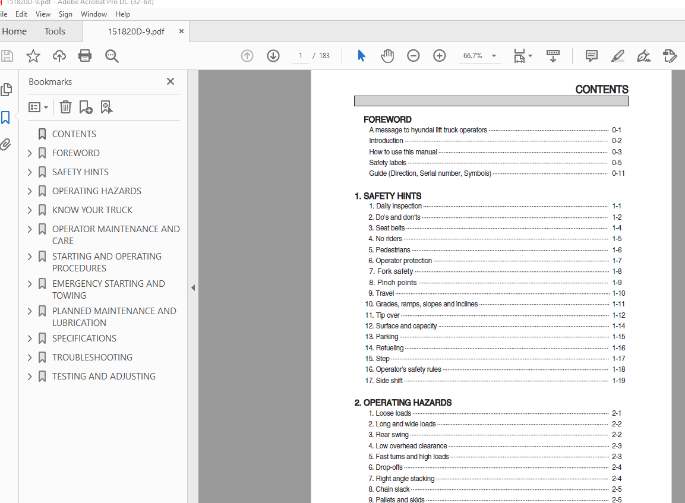Viewport: 685px width, 503px height.
Task: Open the bookmark options dropdown menu
Action: 38,107
